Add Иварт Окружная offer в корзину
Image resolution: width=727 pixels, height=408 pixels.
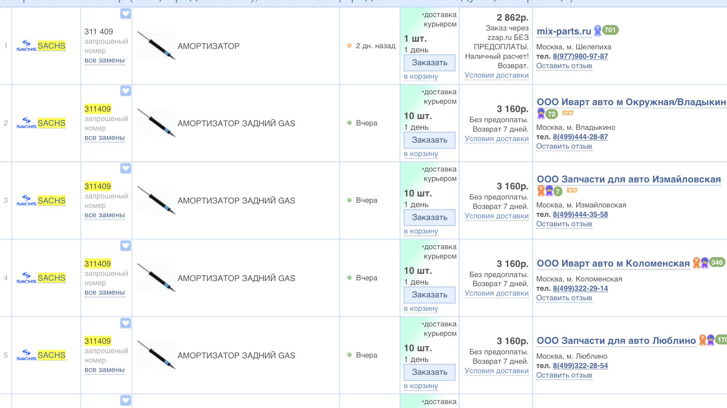[x=421, y=154]
